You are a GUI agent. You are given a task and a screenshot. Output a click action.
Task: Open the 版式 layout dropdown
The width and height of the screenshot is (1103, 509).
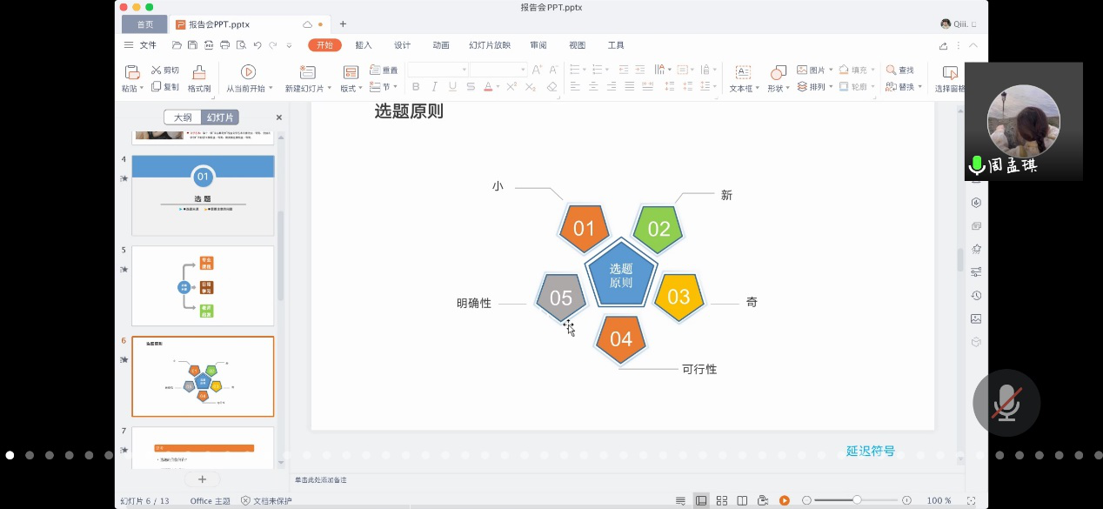[x=351, y=88]
